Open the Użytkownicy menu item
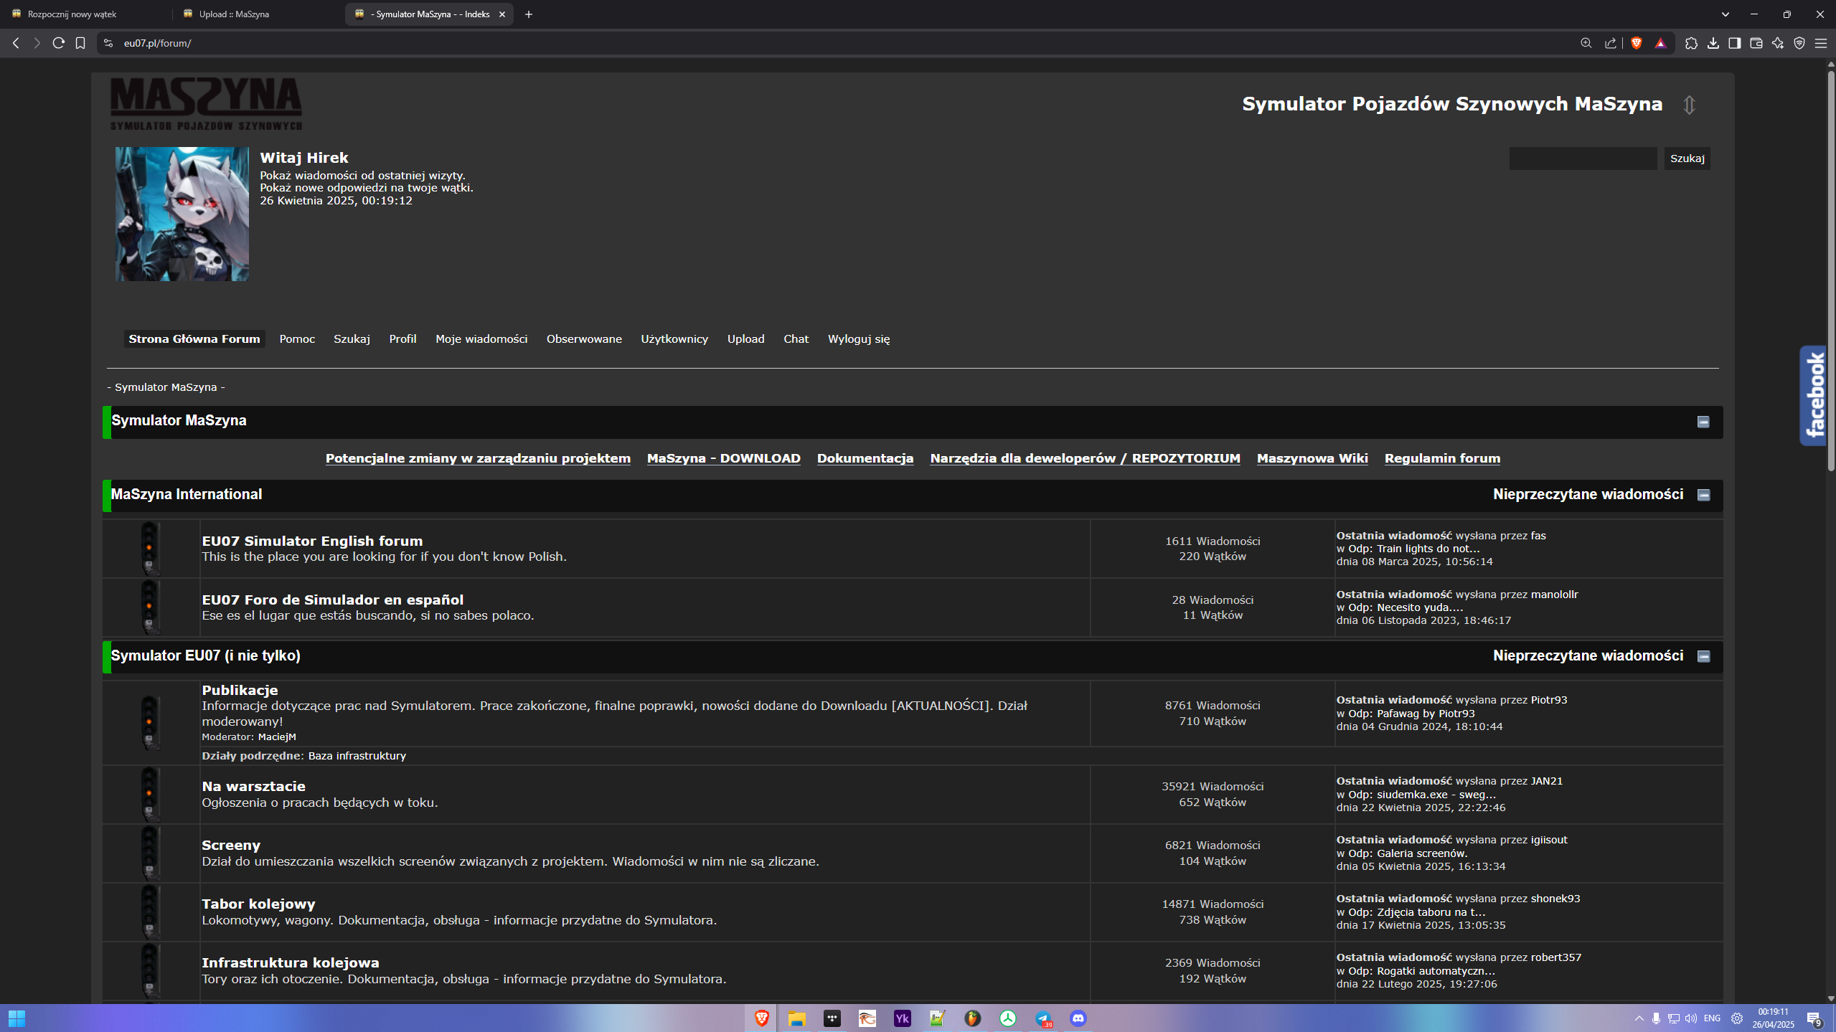Viewport: 1836px width, 1032px height. click(674, 339)
